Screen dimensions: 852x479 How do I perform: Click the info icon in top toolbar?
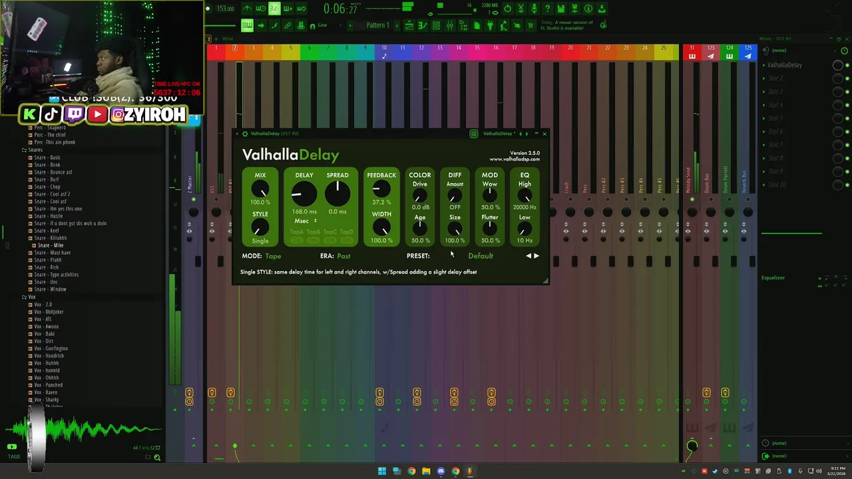pos(588,9)
